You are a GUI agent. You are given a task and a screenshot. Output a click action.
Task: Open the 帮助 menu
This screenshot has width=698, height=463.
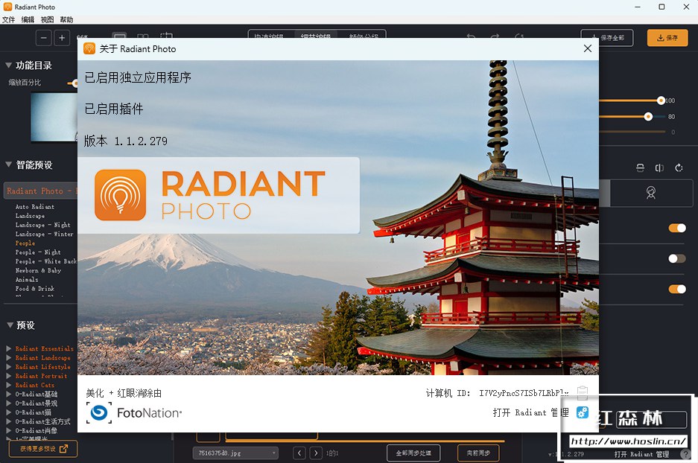tap(66, 19)
